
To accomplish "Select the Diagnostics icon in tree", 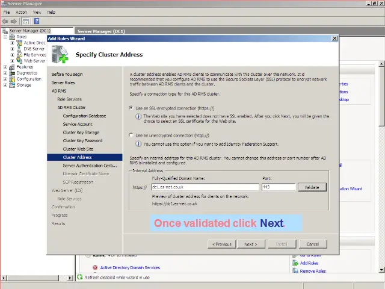I will (x=13, y=73).
